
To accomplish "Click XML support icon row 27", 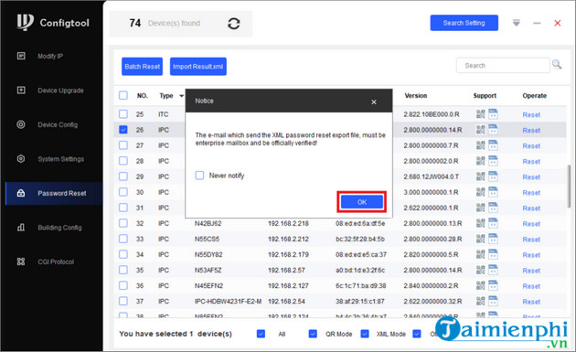I will (493, 145).
